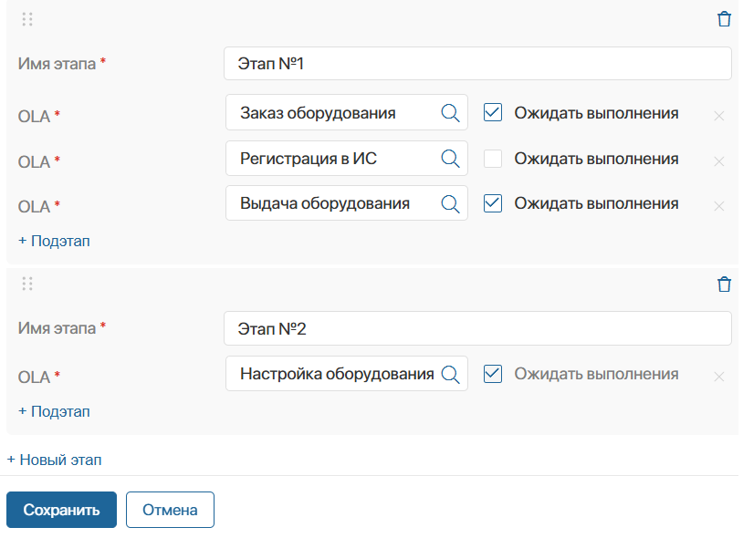Enable Ожидать выполнения for Регистрация в ИС
743x538 pixels.
(493, 159)
